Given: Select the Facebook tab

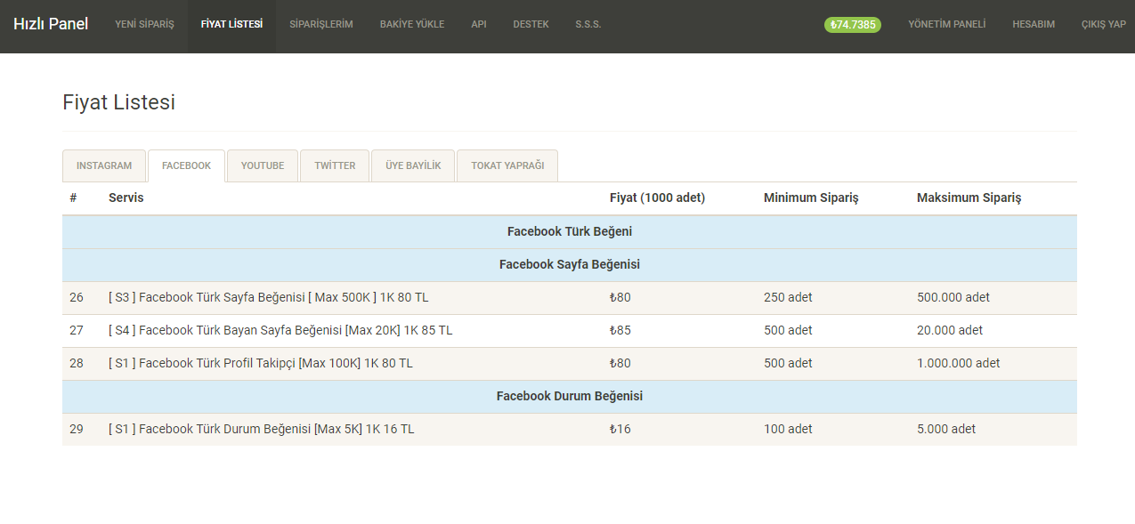Looking at the screenshot, I should pyautogui.click(x=186, y=165).
